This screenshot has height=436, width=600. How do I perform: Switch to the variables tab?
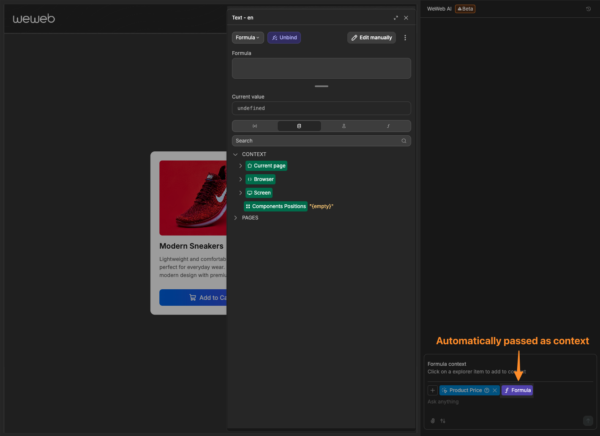255,126
